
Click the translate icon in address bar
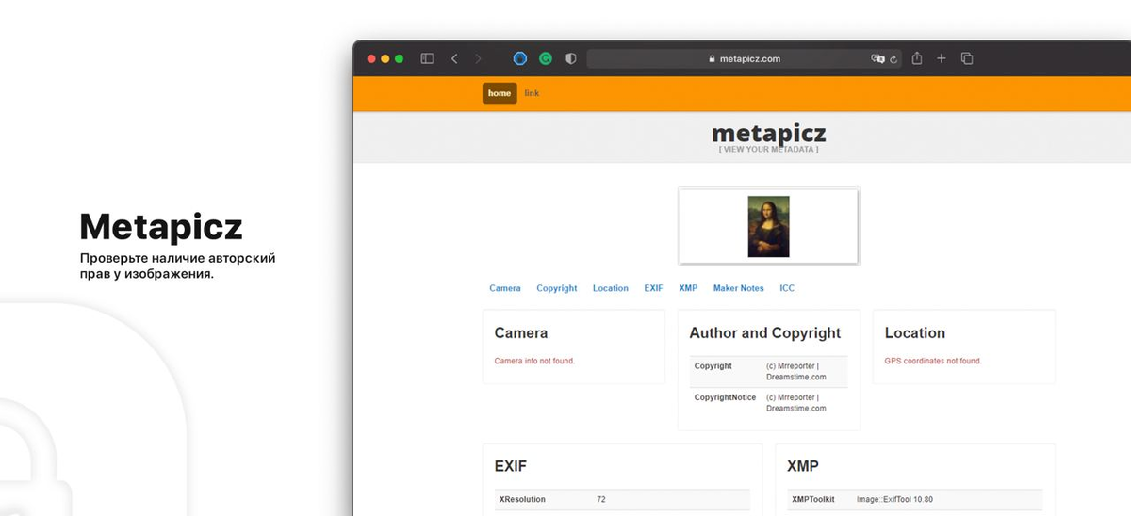coord(877,58)
